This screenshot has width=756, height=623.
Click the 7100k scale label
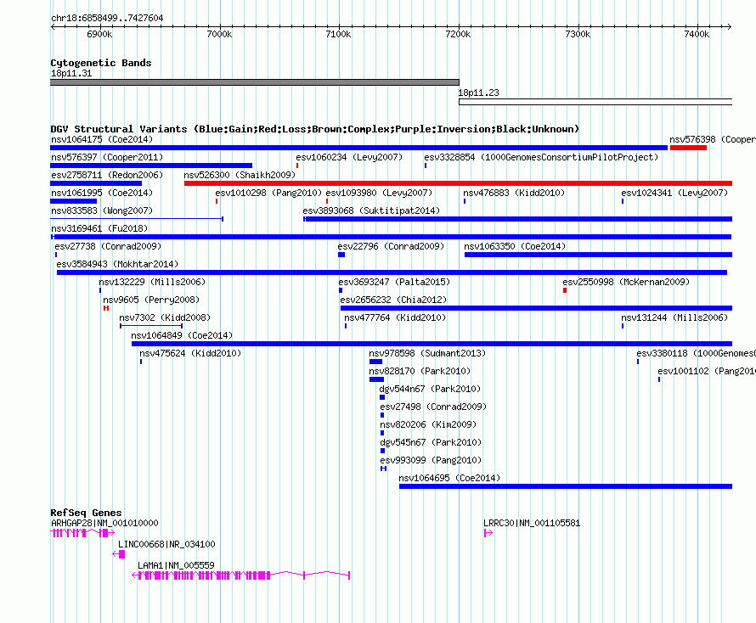338,34
